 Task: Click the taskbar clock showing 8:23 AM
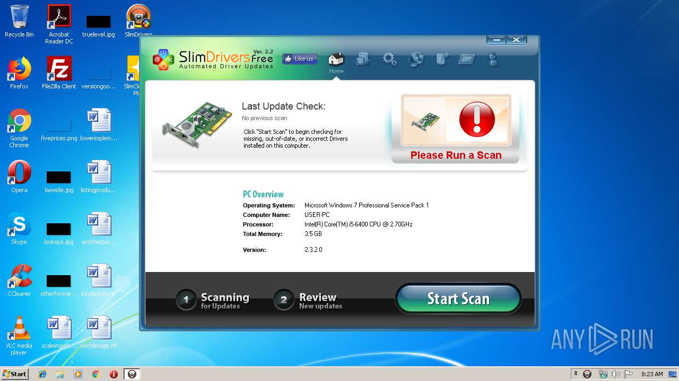tap(652, 374)
